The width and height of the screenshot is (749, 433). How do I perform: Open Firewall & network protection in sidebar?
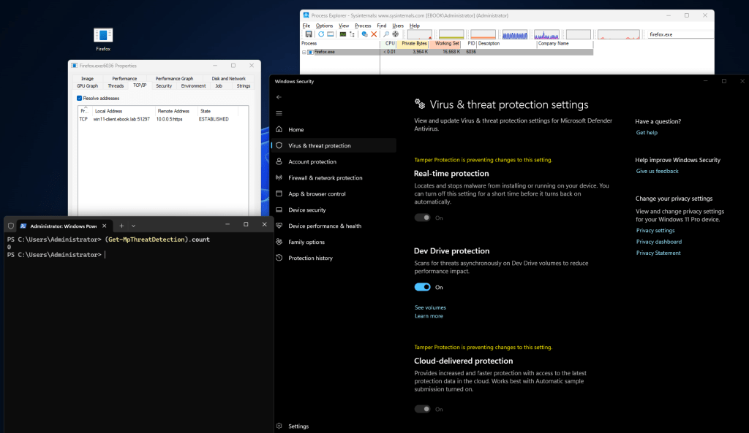325,177
